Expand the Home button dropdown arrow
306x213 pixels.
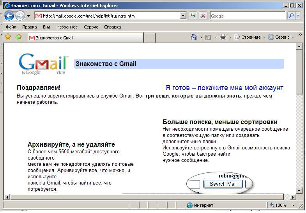pyautogui.click(x=201, y=37)
